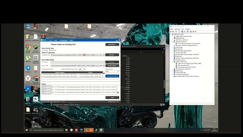Expand 'Контроллеры USB' node
This screenshot has width=243, height=137.
[x=172, y=53]
